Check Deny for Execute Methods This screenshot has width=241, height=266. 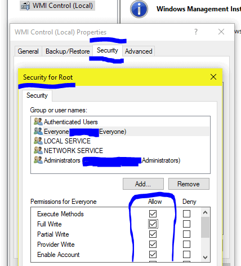[186, 213]
